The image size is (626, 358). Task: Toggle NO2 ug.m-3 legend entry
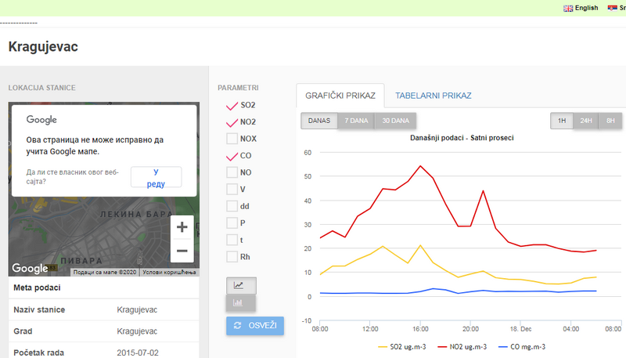pyautogui.click(x=462, y=347)
